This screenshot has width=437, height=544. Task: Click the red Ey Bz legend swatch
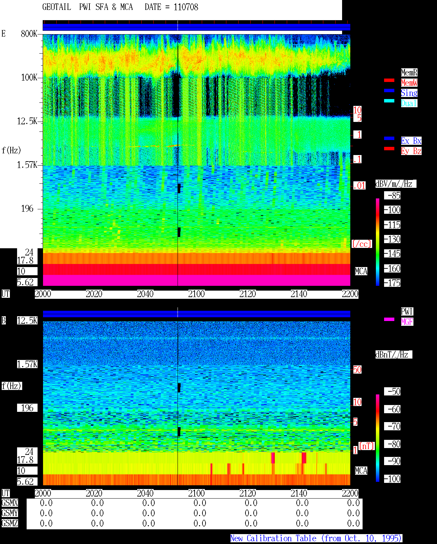pyautogui.click(x=389, y=149)
